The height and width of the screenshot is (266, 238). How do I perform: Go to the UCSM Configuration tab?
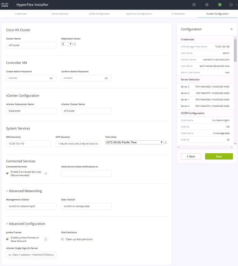click(x=99, y=14)
